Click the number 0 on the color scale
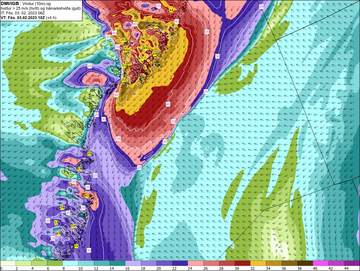This screenshot has height=271, width=360. (x=1, y=268)
